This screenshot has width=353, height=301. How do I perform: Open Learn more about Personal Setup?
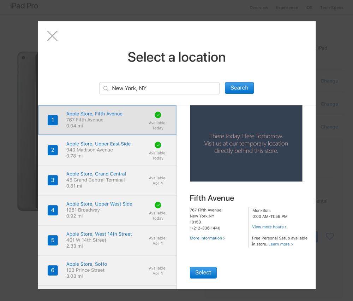[280, 244]
